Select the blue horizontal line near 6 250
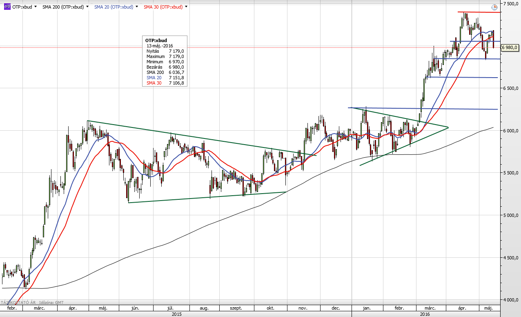 point(423,109)
